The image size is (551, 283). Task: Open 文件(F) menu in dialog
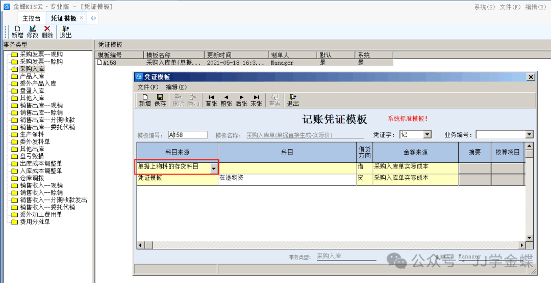[x=148, y=87]
